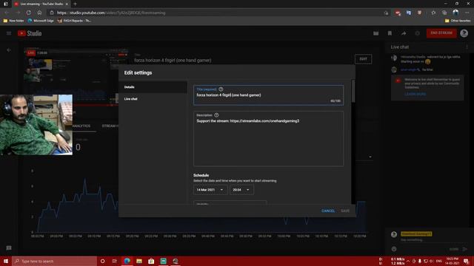Click the YouTube Studio logo
474x266 pixels.
(30, 33)
